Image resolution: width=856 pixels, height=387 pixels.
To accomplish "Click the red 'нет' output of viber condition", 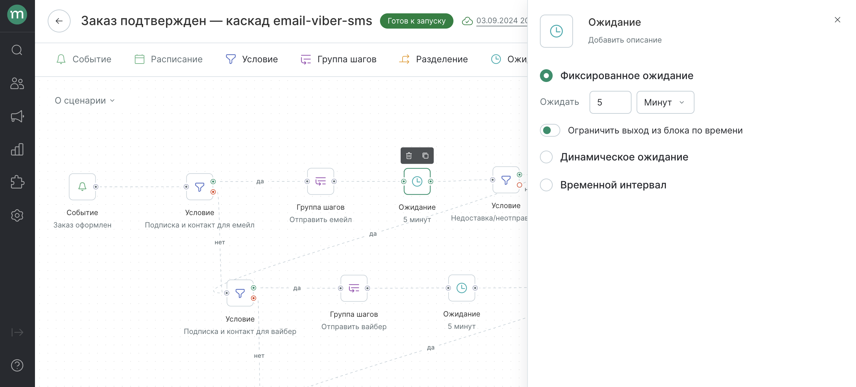I will pos(253,298).
